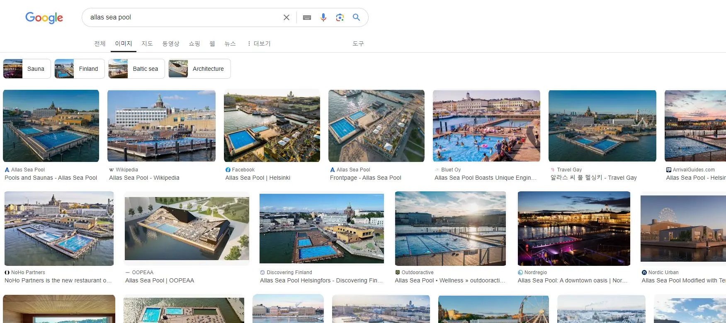Open the 동영상 tab
Viewport: 726px width, 323px height.
(171, 43)
